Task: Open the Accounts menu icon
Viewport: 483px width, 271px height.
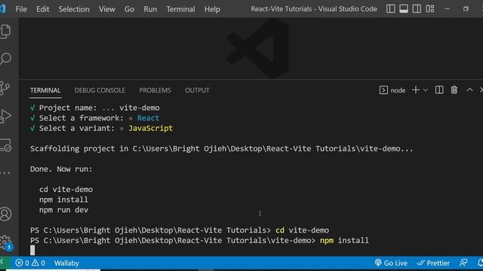Action: point(5,214)
